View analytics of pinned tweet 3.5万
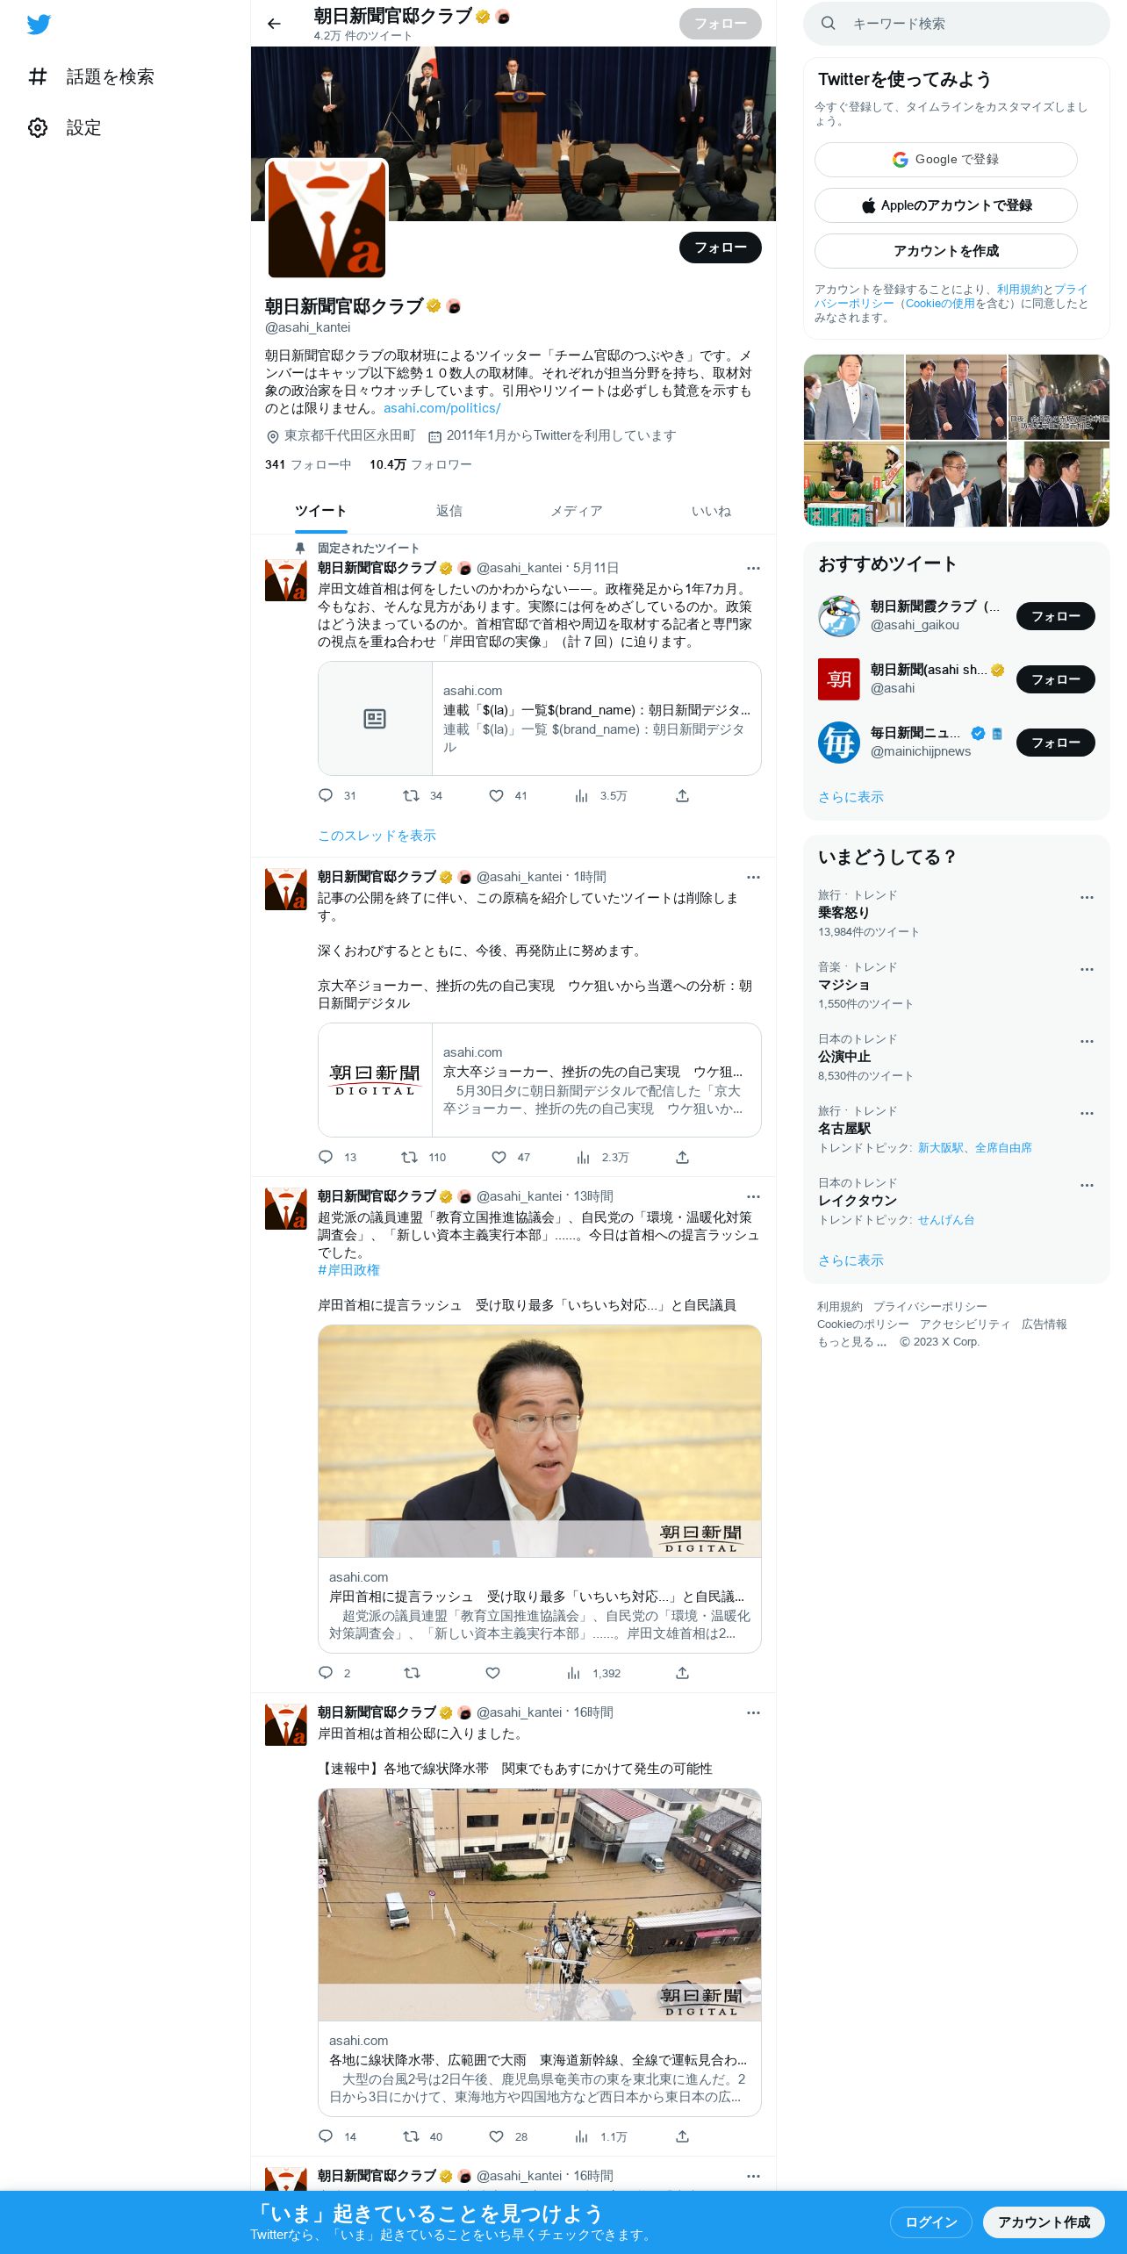 click(600, 795)
